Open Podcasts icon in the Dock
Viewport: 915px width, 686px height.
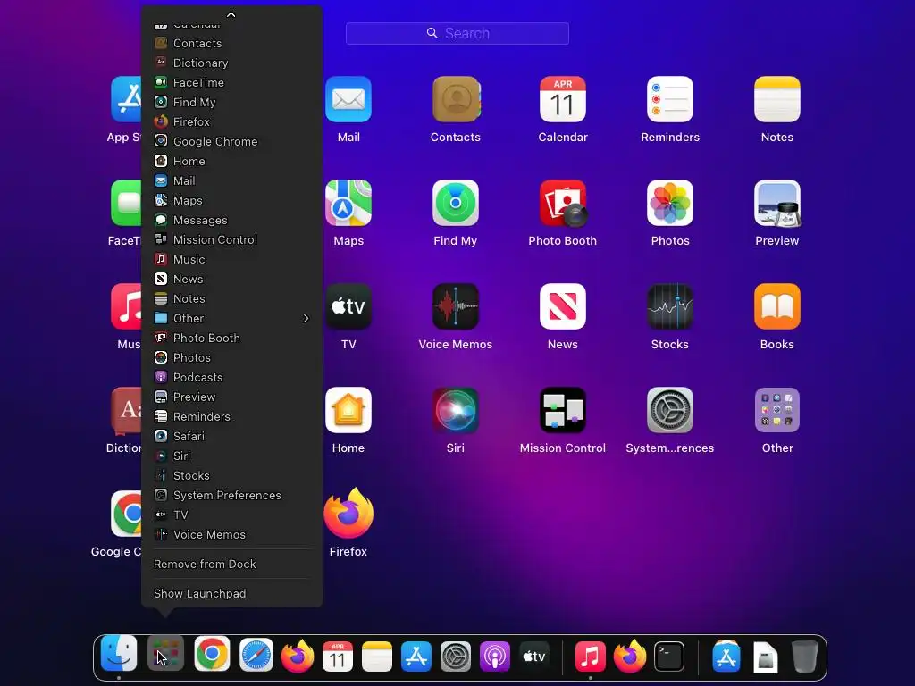click(x=495, y=657)
